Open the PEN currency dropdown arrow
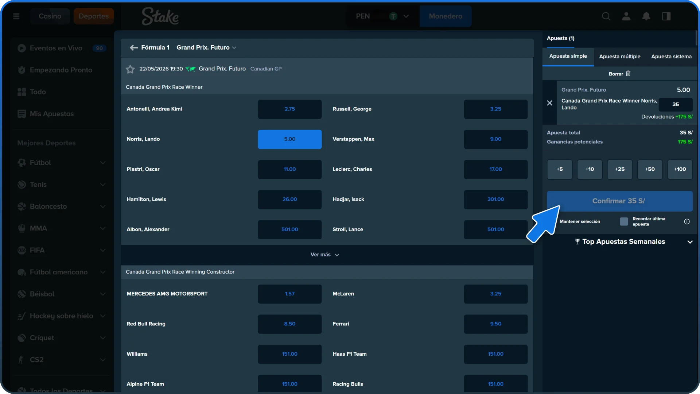 click(x=406, y=16)
